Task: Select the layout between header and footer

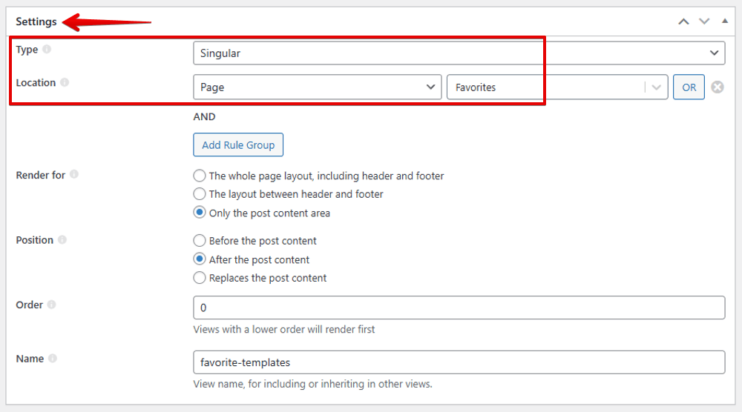Action: point(199,193)
